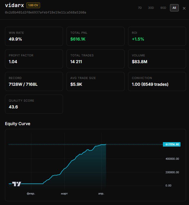Click the 1.00 CV badge
Viewport: 189px width, 205px height.
(33, 5)
